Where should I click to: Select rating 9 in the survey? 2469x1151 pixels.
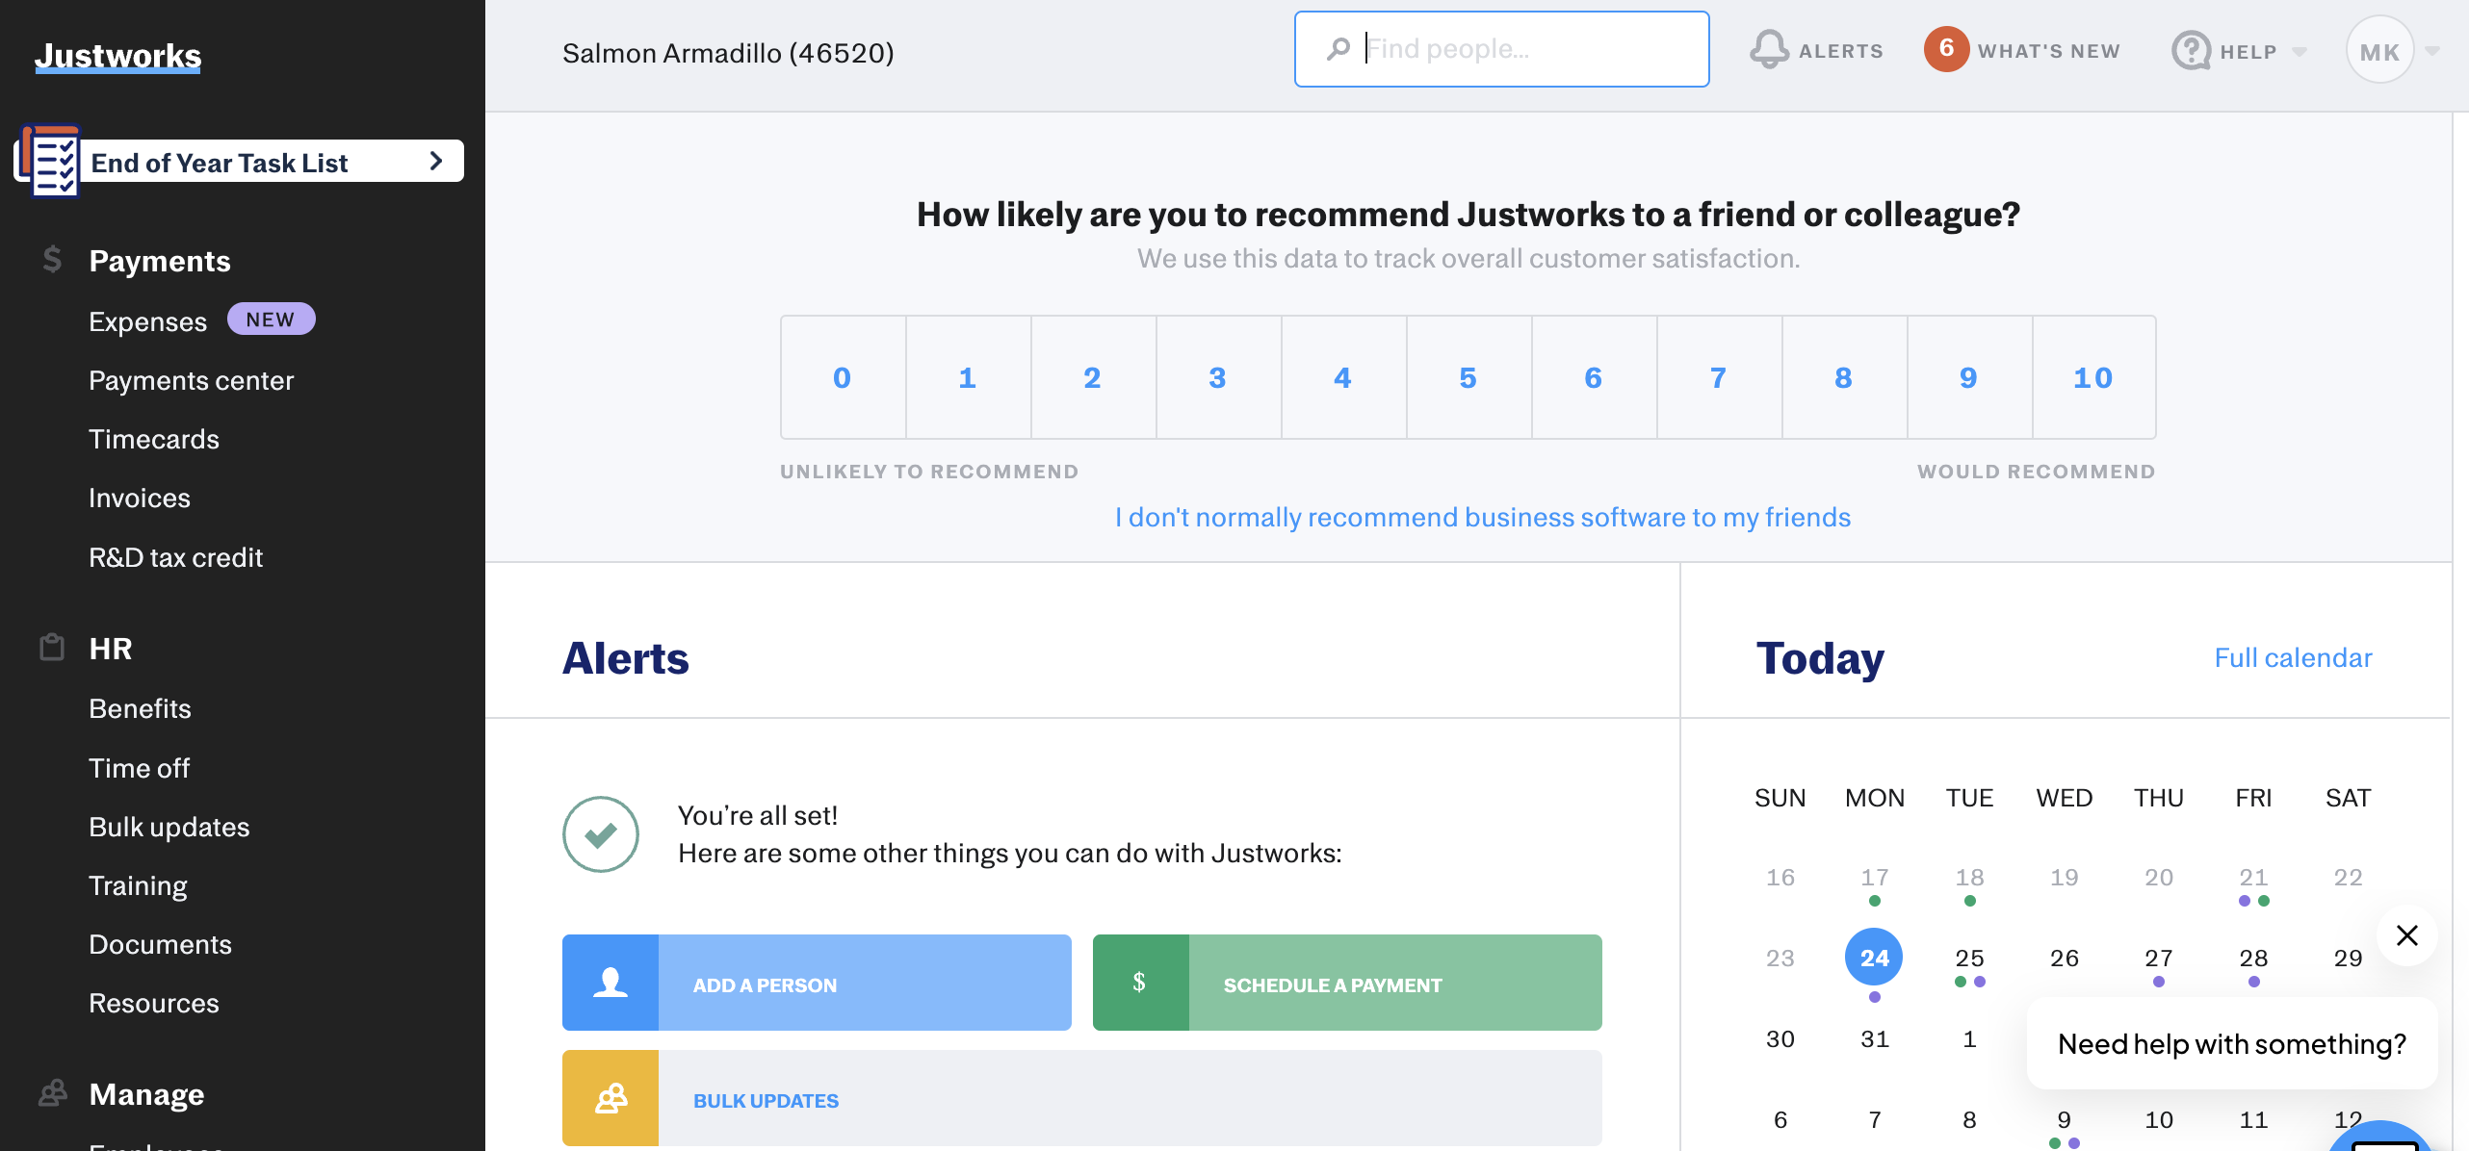pyautogui.click(x=1969, y=377)
